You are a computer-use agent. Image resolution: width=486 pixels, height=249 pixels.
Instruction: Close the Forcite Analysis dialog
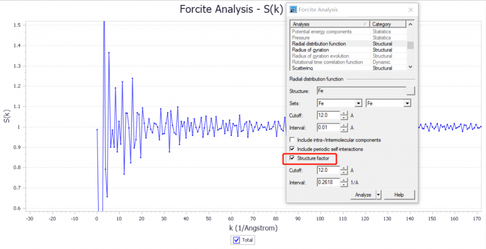pos(410,10)
